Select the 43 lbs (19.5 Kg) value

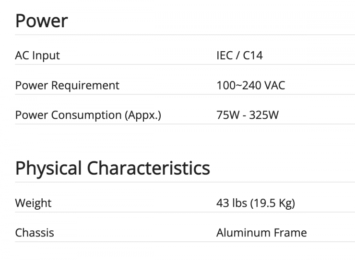(x=255, y=203)
